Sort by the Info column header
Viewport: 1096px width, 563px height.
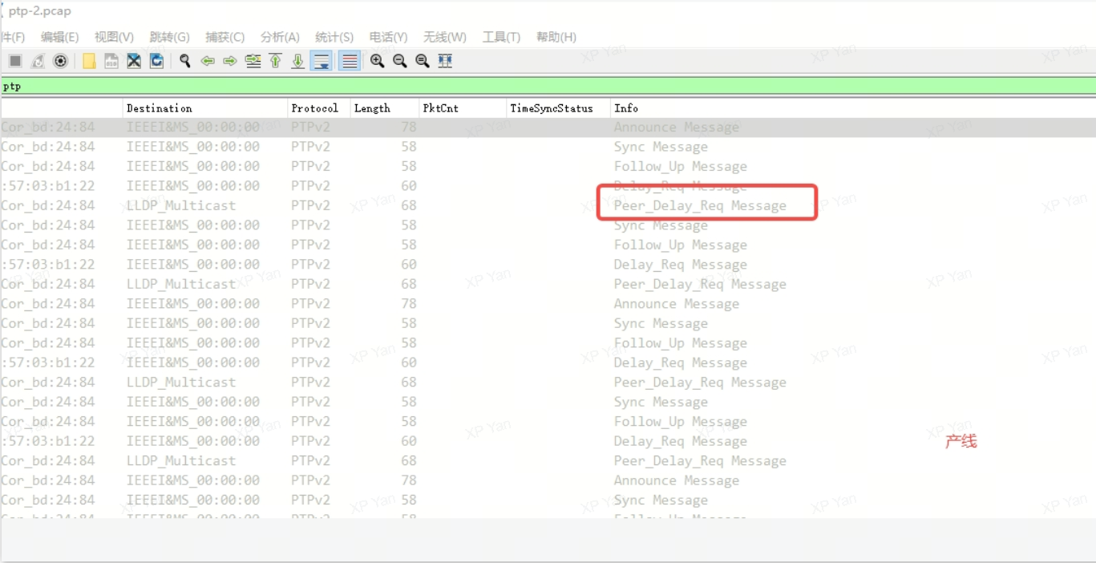[853, 108]
